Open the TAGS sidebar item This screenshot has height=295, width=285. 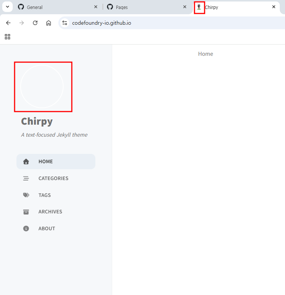56,195
